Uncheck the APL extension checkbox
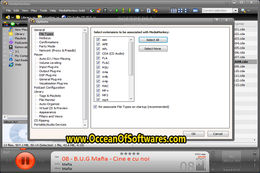Viewport: 260px width, 173px height. pos(98,49)
